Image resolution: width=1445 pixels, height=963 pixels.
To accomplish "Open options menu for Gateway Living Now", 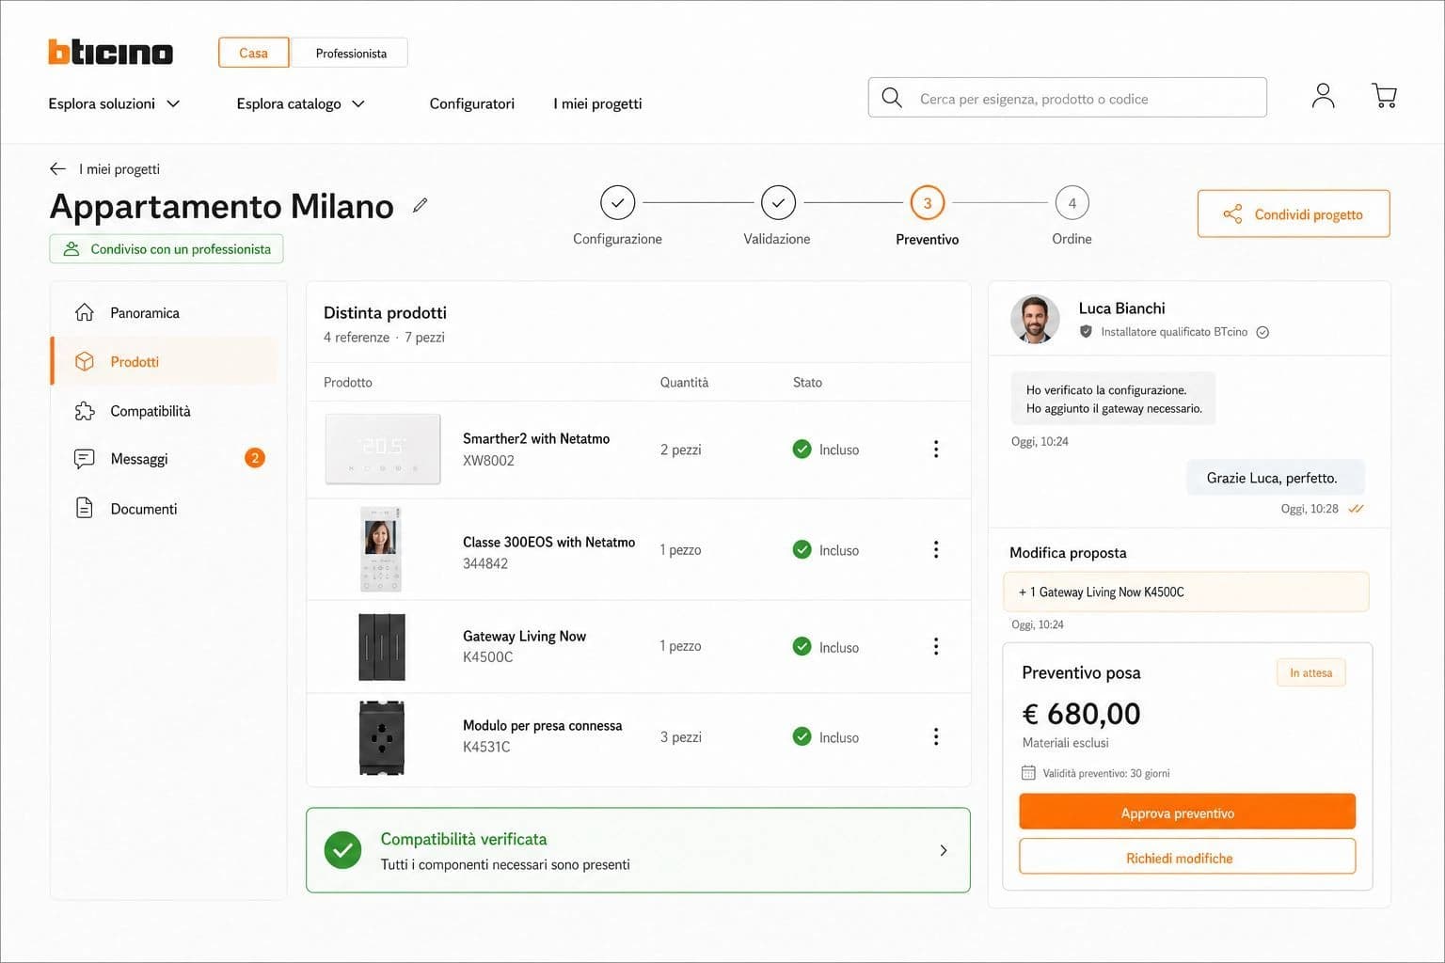I will tap(935, 646).
